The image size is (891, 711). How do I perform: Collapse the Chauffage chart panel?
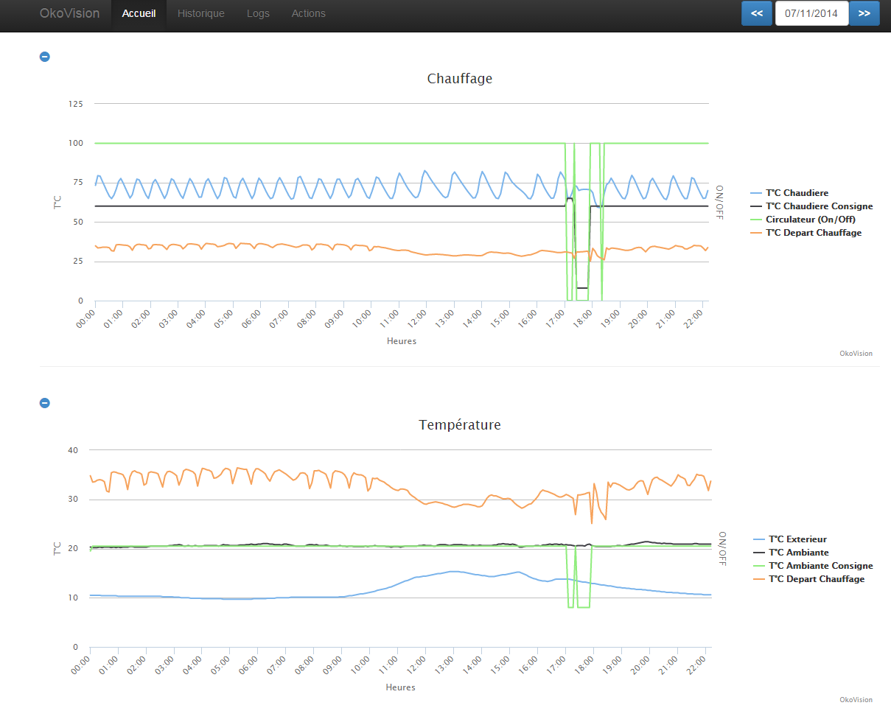[x=44, y=57]
